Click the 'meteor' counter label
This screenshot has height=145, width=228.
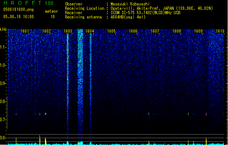(x=51, y=11)
